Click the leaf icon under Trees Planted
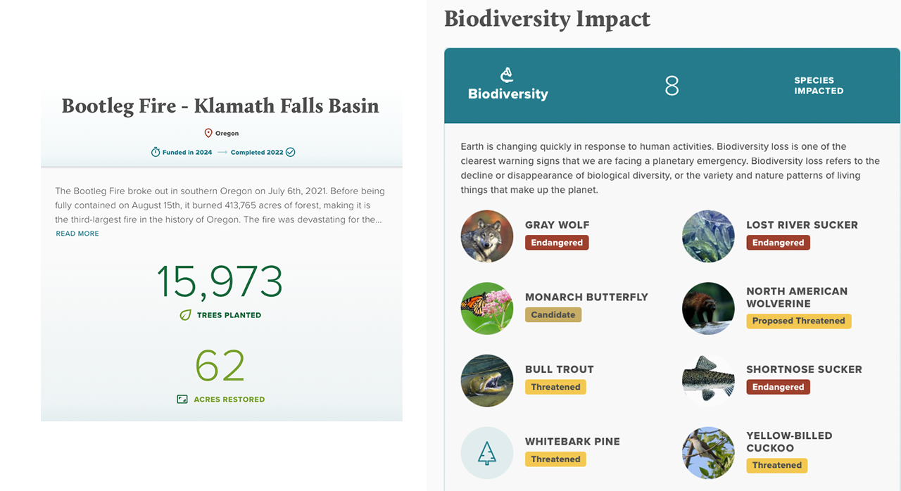 click(183, 315)
